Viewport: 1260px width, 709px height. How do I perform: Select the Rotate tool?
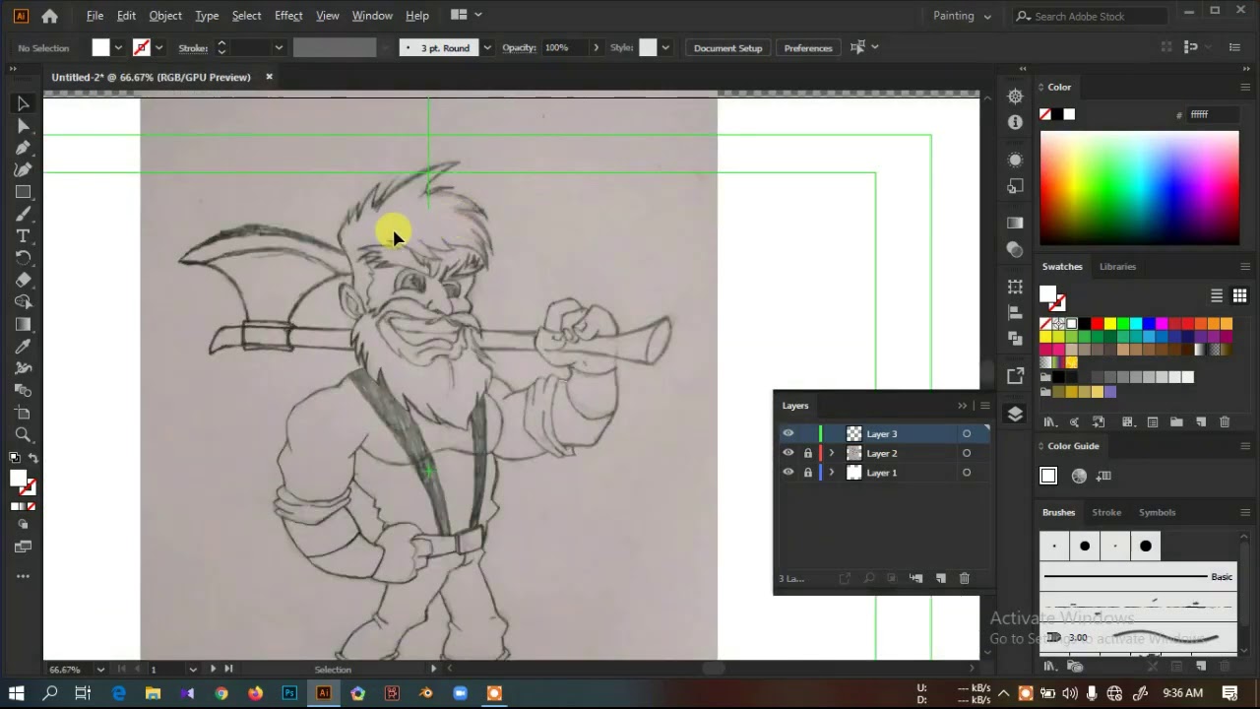click(23, 258)
